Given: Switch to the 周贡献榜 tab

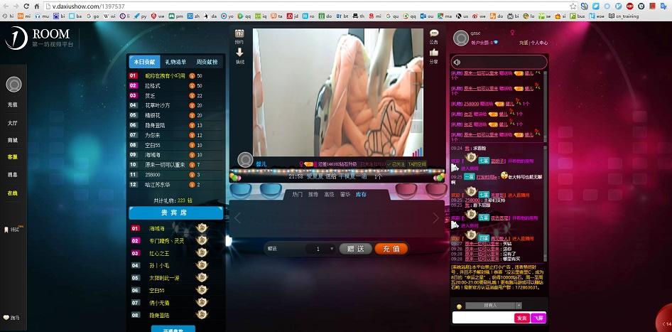Looking at the screenshot, I should click(207, 62).
